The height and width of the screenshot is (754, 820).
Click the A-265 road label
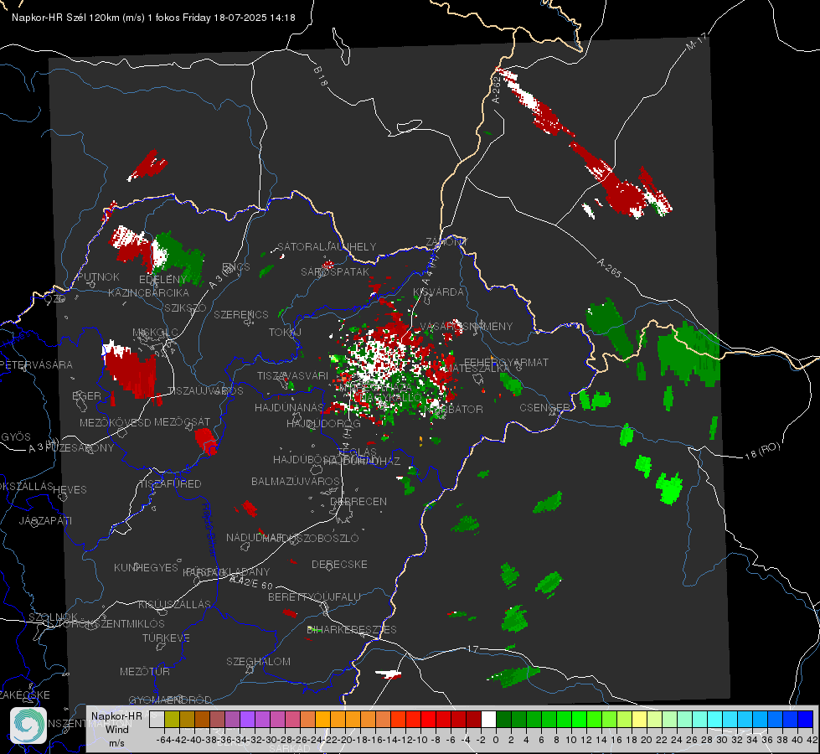coord(609,267)
